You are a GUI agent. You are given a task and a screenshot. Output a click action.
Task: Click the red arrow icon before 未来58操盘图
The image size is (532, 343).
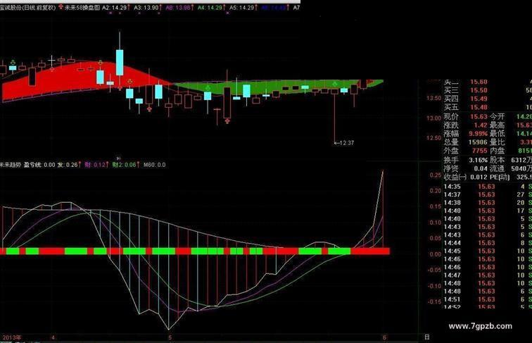(61, 7)
